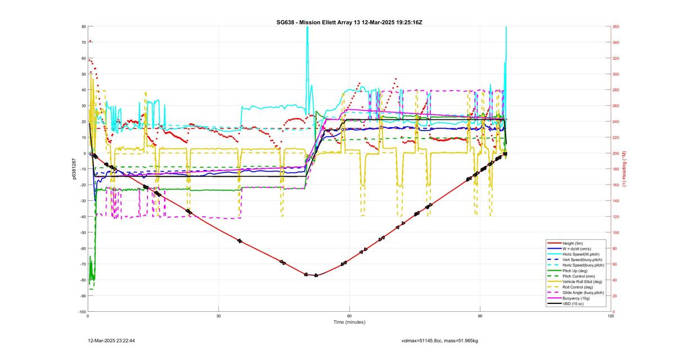Click the timestamp '12-Mar-2025 23:22:44'

111,341
